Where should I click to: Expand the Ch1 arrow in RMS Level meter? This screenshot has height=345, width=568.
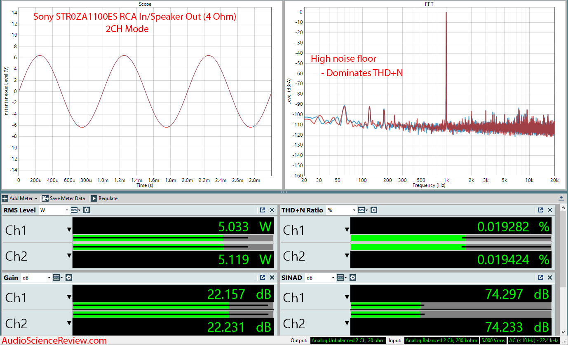click(x=69, y=230)
